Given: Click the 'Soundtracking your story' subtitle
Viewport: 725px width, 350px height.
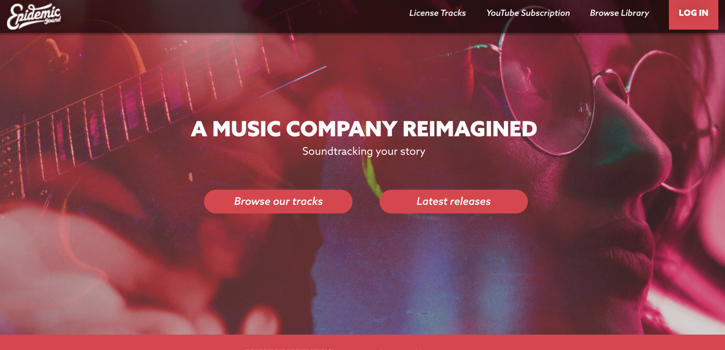Looking at the screenshot, I should click(364, 151).
